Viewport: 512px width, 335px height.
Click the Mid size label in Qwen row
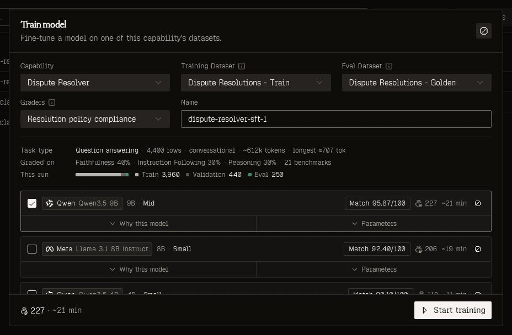tap(148, 203)
